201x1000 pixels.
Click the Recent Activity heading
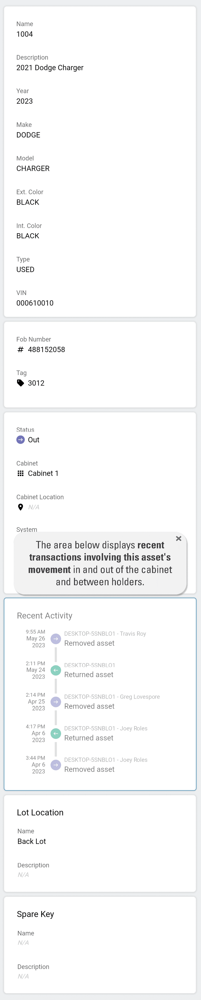point(45,616)
